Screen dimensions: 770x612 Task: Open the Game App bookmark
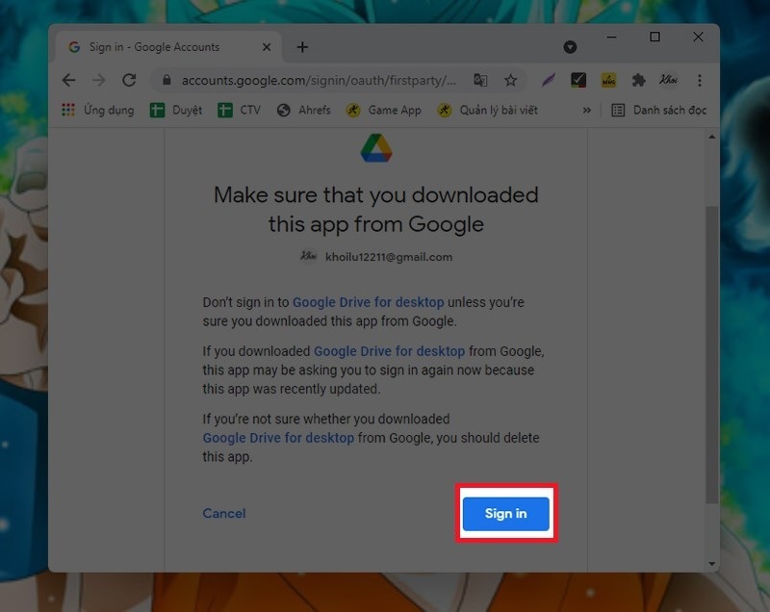(x=383, y=110)
